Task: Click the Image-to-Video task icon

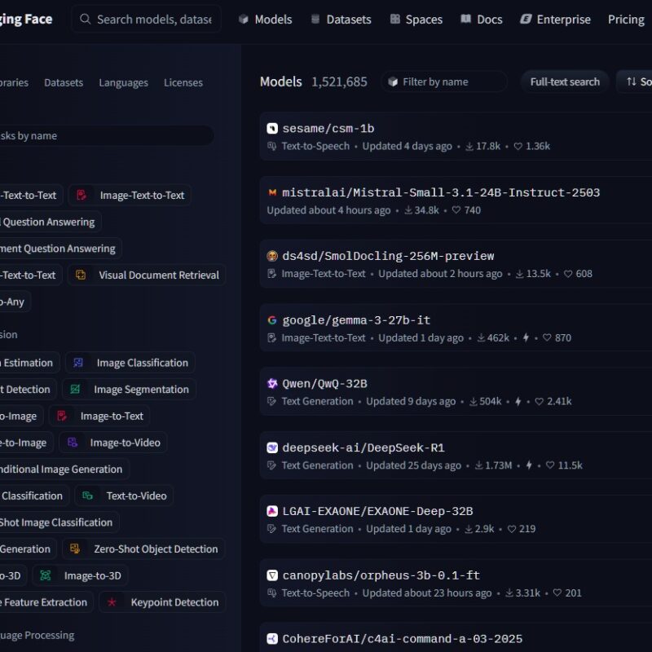Action: coord(72,443)
